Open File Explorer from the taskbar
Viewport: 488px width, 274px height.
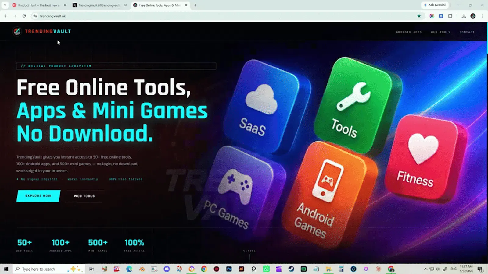pos(328,269)
